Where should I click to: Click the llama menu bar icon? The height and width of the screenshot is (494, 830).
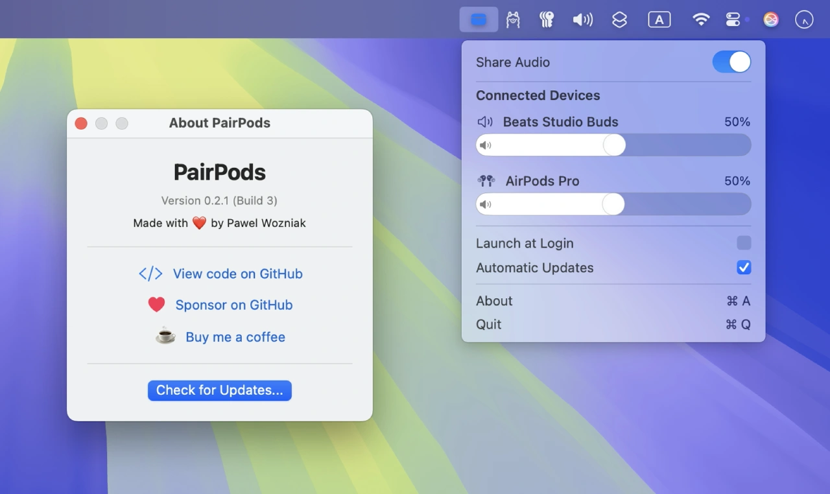coord(513,19)
